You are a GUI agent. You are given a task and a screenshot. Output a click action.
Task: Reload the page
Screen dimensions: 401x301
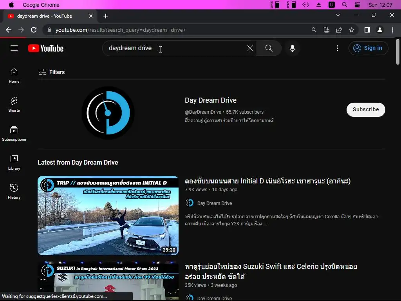click(x=34, y=30)
